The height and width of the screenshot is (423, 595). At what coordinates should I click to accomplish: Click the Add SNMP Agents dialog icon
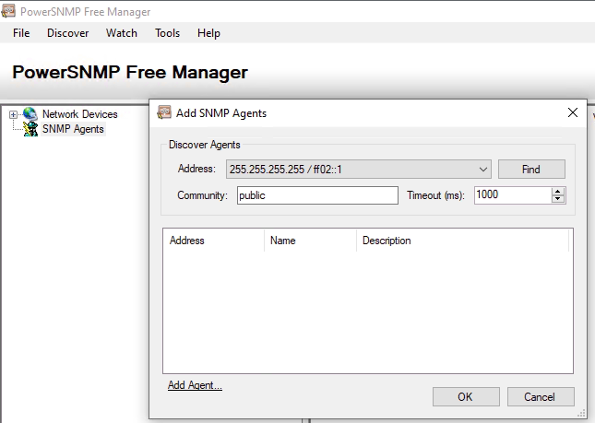(x=164, y=113)
